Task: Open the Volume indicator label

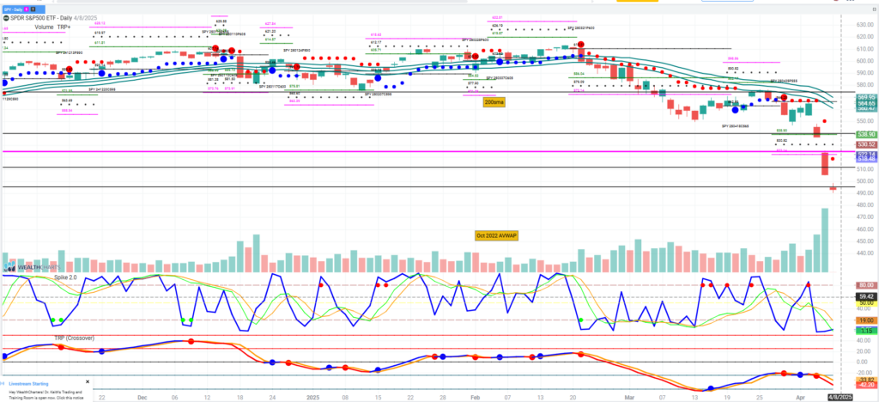Action: point(45,28)
